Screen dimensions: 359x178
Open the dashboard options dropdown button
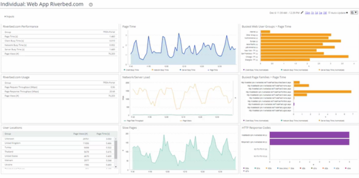(354, 13)
